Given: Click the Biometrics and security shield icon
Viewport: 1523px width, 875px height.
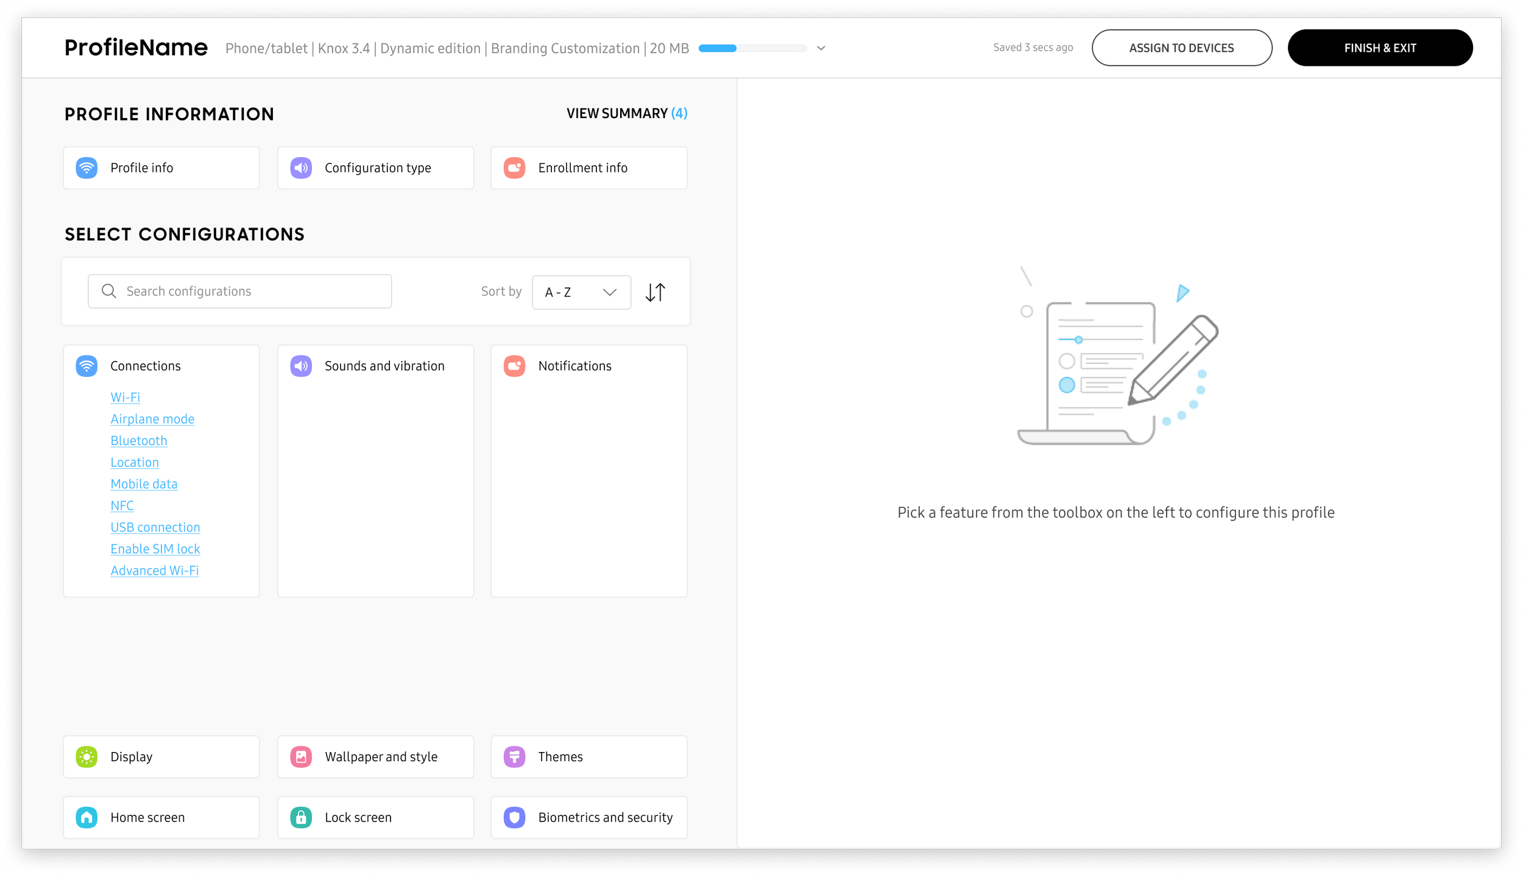Looking at the screenshot, I should pyautogui.click(x=515, y=818).
